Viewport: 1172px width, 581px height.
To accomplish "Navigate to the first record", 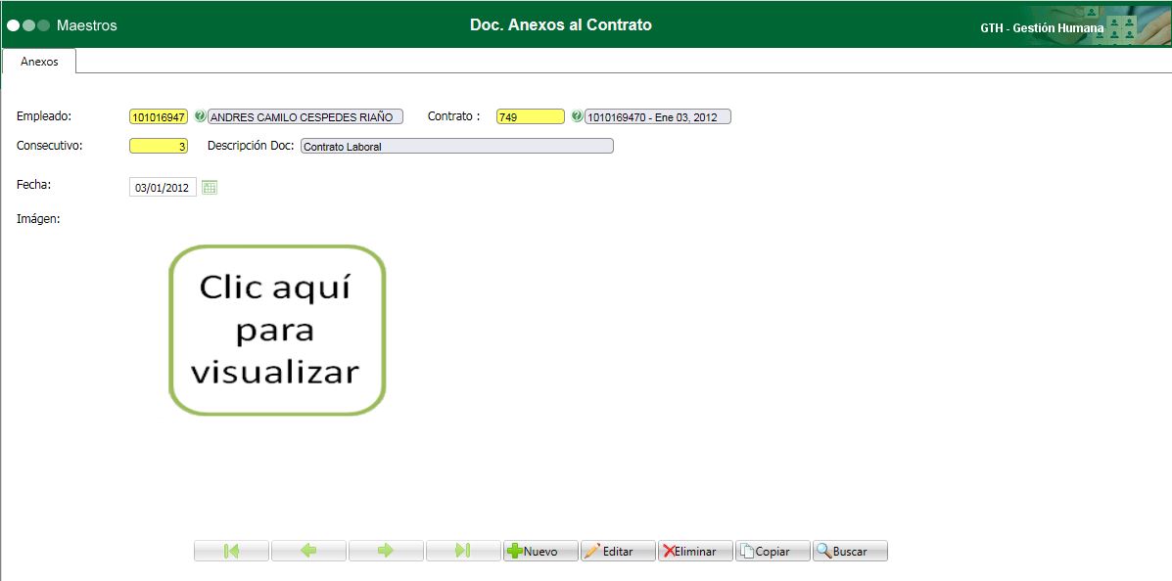I will (231, 551).
